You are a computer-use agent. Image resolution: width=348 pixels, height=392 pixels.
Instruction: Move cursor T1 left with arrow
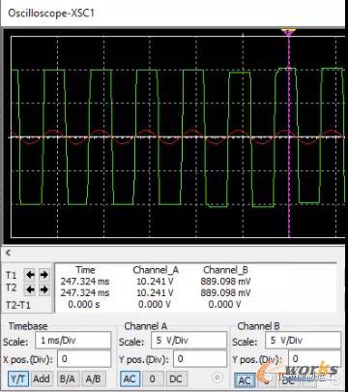[30, 275]
